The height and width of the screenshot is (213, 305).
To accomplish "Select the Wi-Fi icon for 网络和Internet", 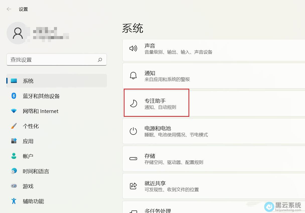I will coord(14,111).
